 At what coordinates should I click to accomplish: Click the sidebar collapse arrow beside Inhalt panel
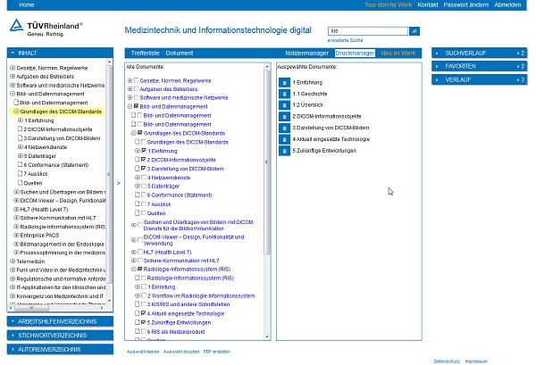(x=119, y=183)
